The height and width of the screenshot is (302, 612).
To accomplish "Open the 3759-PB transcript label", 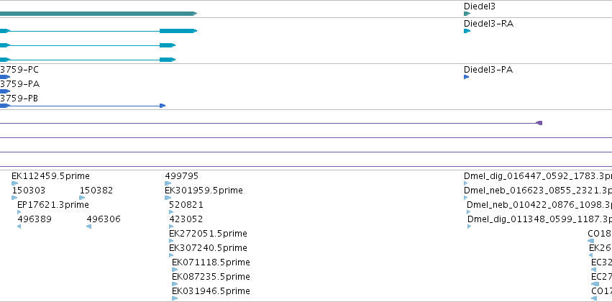I will click(x=19, y=99).
